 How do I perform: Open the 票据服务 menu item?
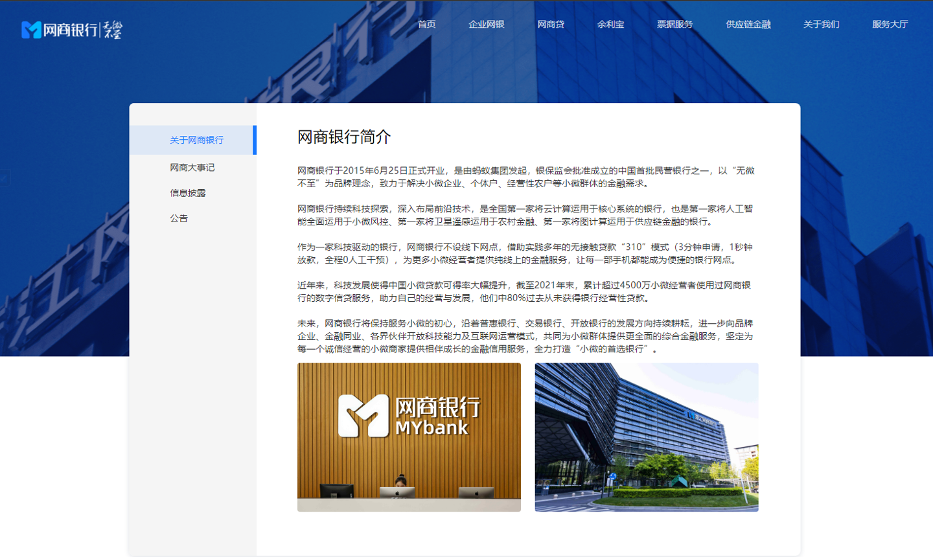(674, 25)
